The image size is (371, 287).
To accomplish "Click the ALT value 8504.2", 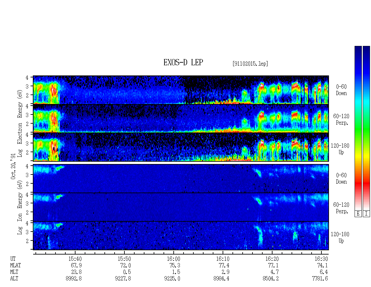I will pos(271,279).
